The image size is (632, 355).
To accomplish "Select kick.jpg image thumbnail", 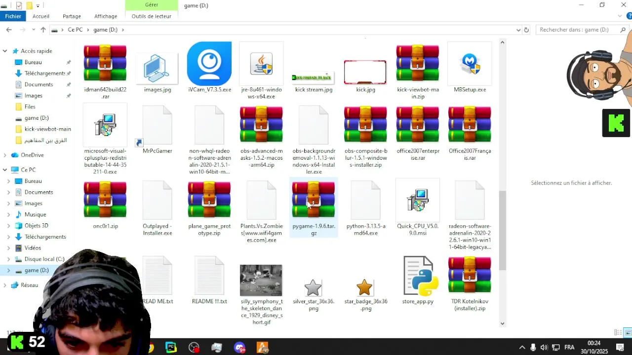I will [x=365, y=72].
